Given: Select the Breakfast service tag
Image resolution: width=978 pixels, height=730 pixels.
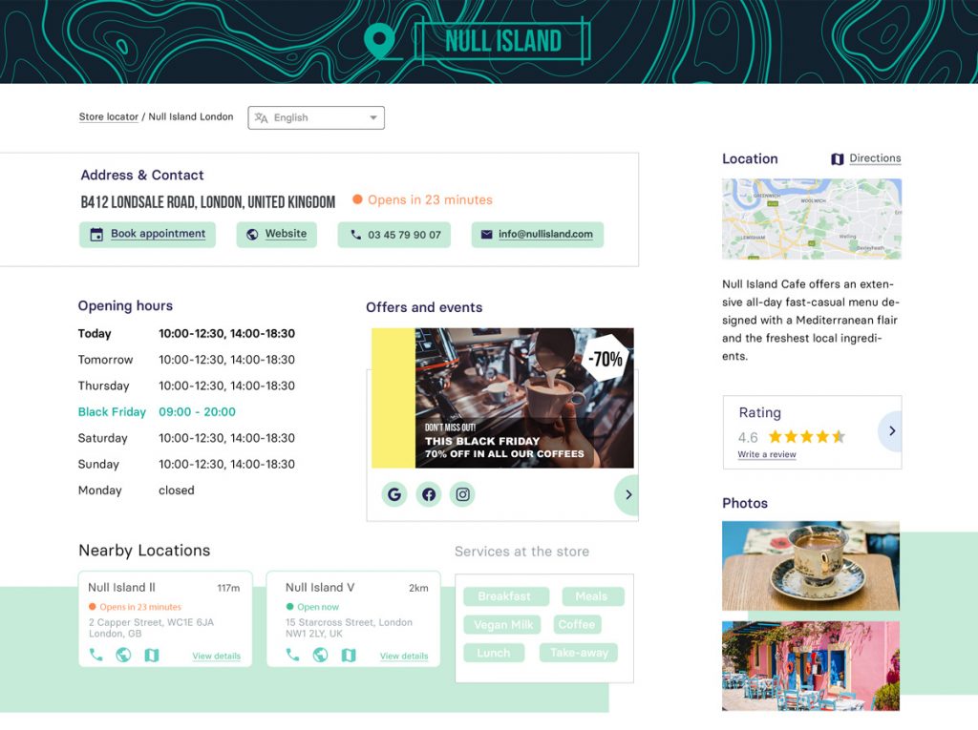Looking at the screenshot, I should (x=505, y=596).
